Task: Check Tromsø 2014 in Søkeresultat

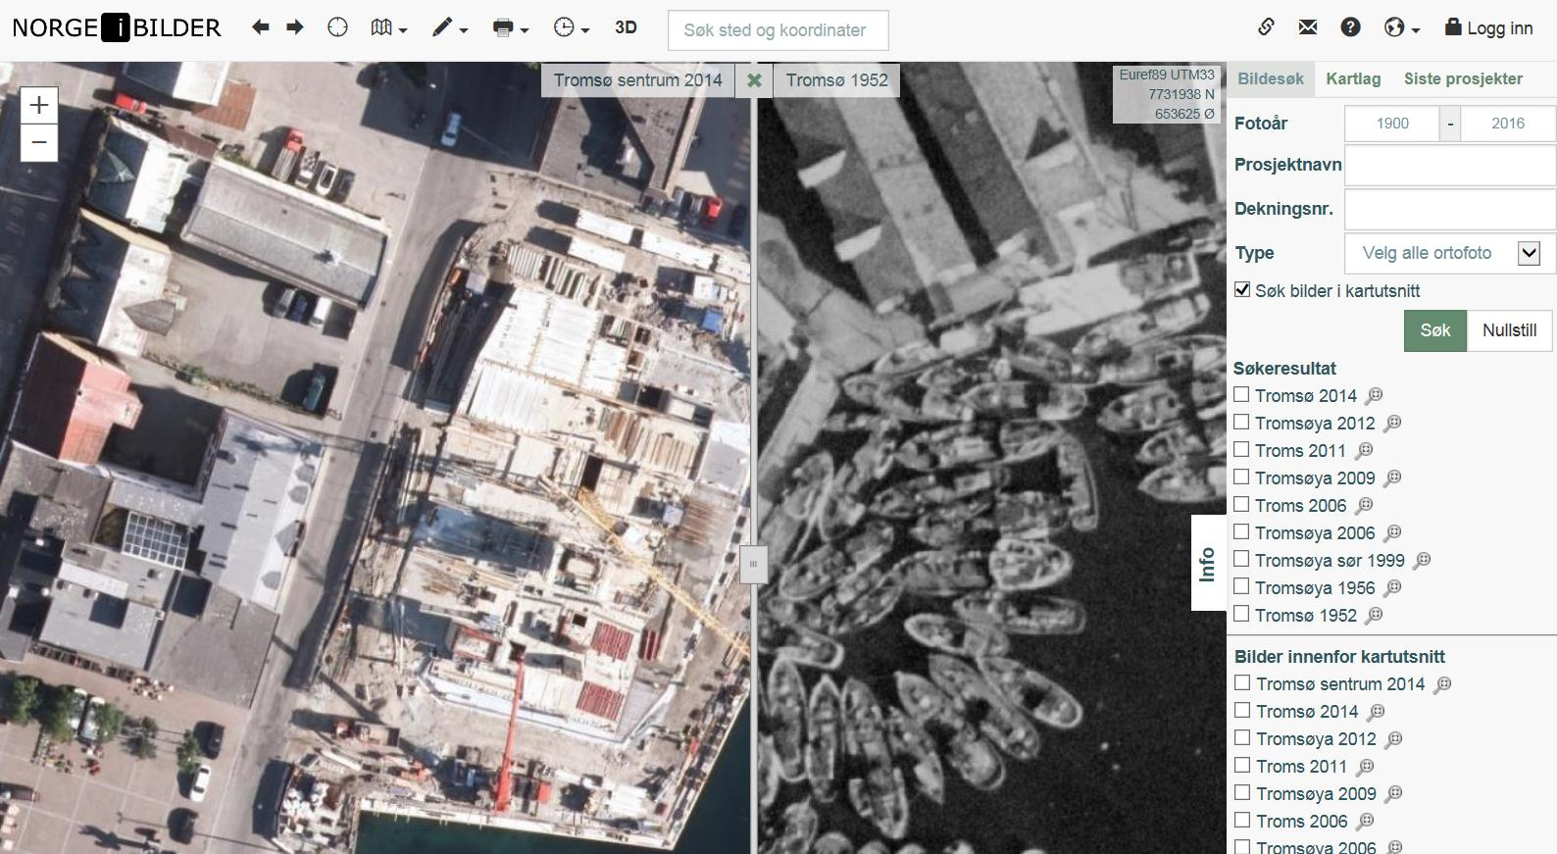Action: [1241, 394]
